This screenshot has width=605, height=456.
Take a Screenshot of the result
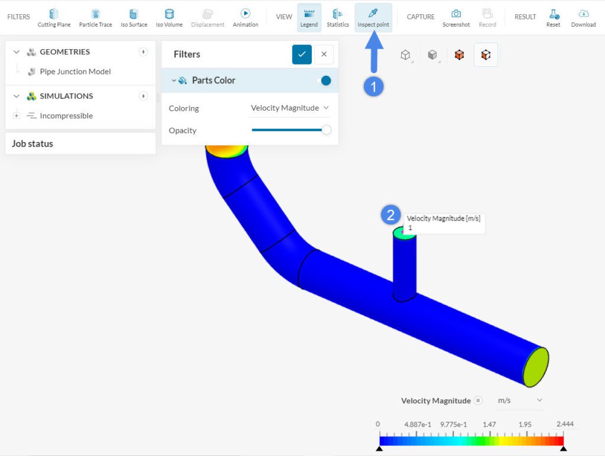tap(456, 16)
